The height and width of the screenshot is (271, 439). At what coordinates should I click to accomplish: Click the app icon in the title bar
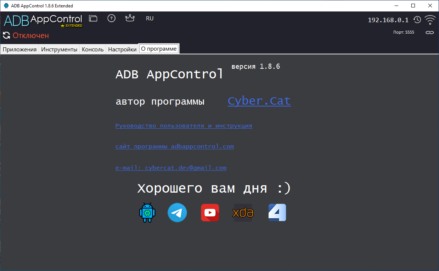tap(6, 6)
